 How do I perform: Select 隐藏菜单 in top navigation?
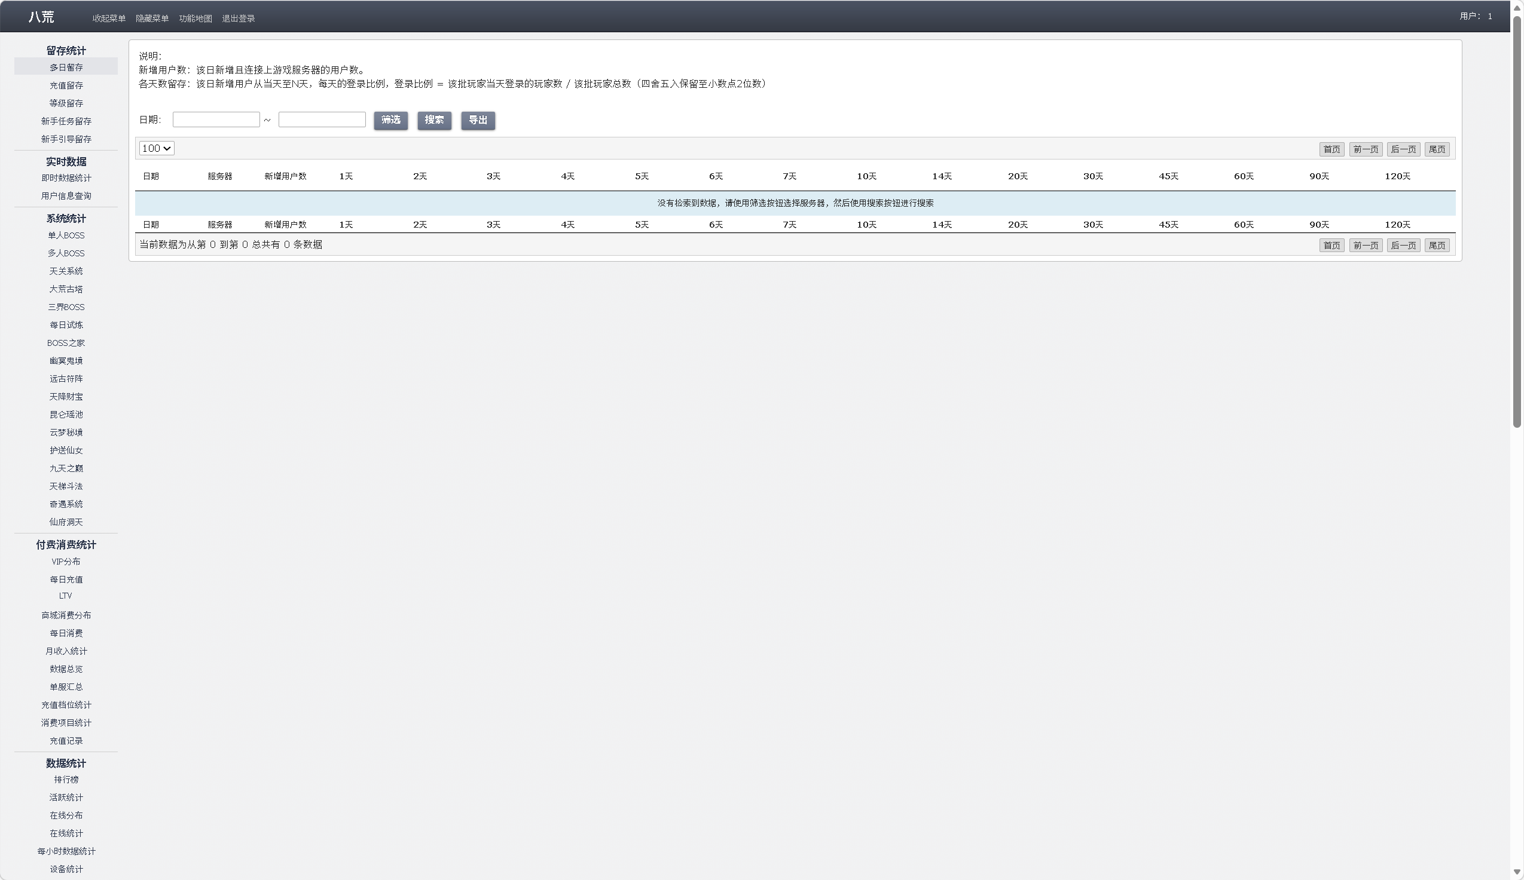[x=152, y=19]
